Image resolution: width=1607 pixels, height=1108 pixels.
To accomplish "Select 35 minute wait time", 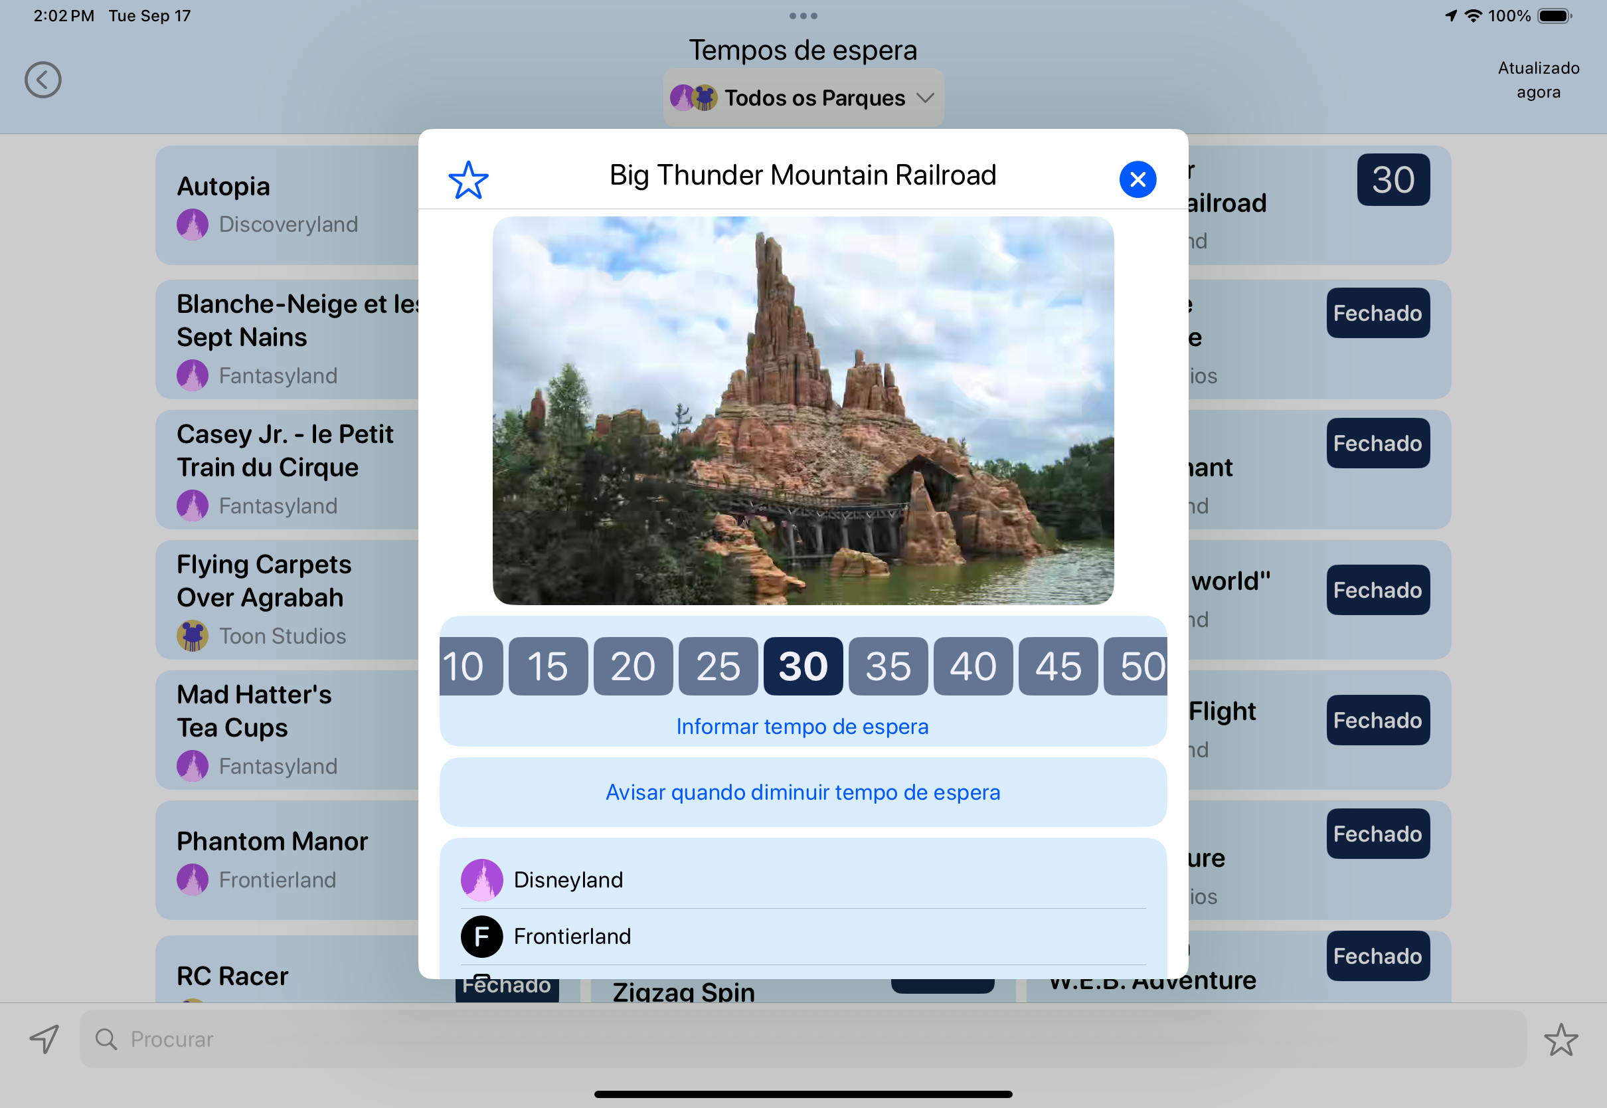I will [x=888, y=666].
